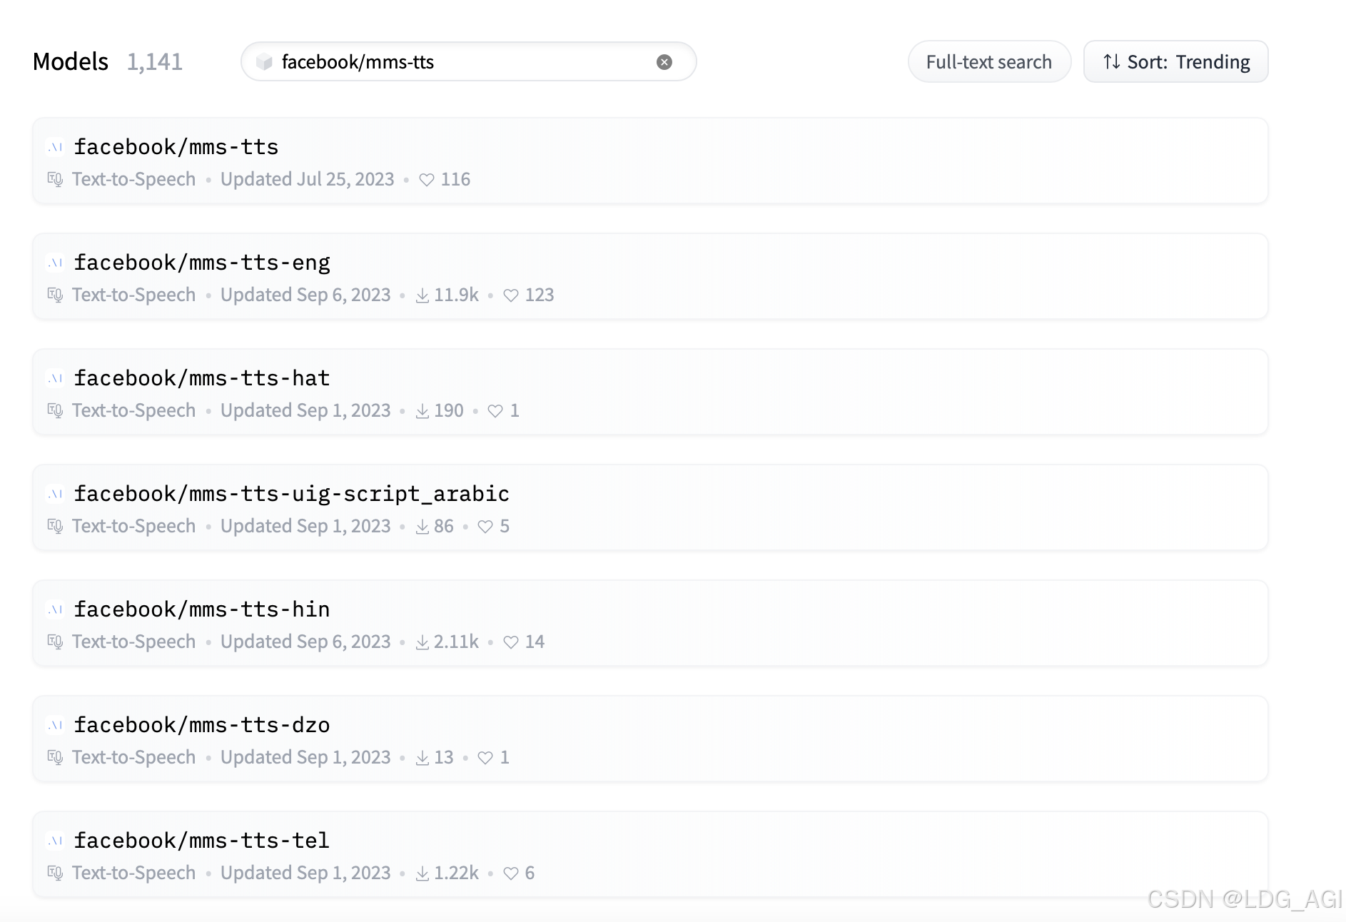Viewport: 1346px width, 922px height.
Task: Click the Text-to-Speech icon on facebook/mms-tts
Action: [56, 178]
